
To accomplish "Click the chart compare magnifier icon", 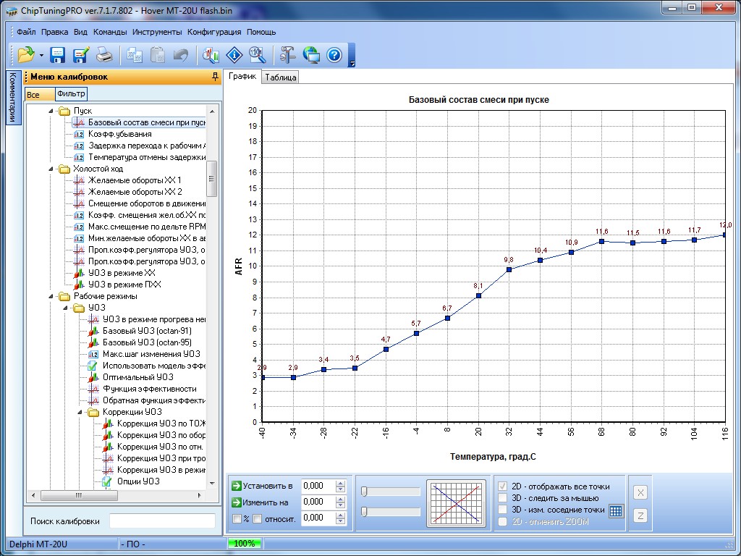I will pyautogui.click(x=211, y=55).
